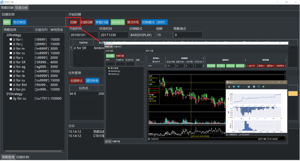Check the JJ for c strategy box
Viewport: 300px width, 161px height.
click(11, 58)
